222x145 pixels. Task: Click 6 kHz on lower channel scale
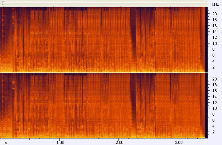click(x=214, y=120)
